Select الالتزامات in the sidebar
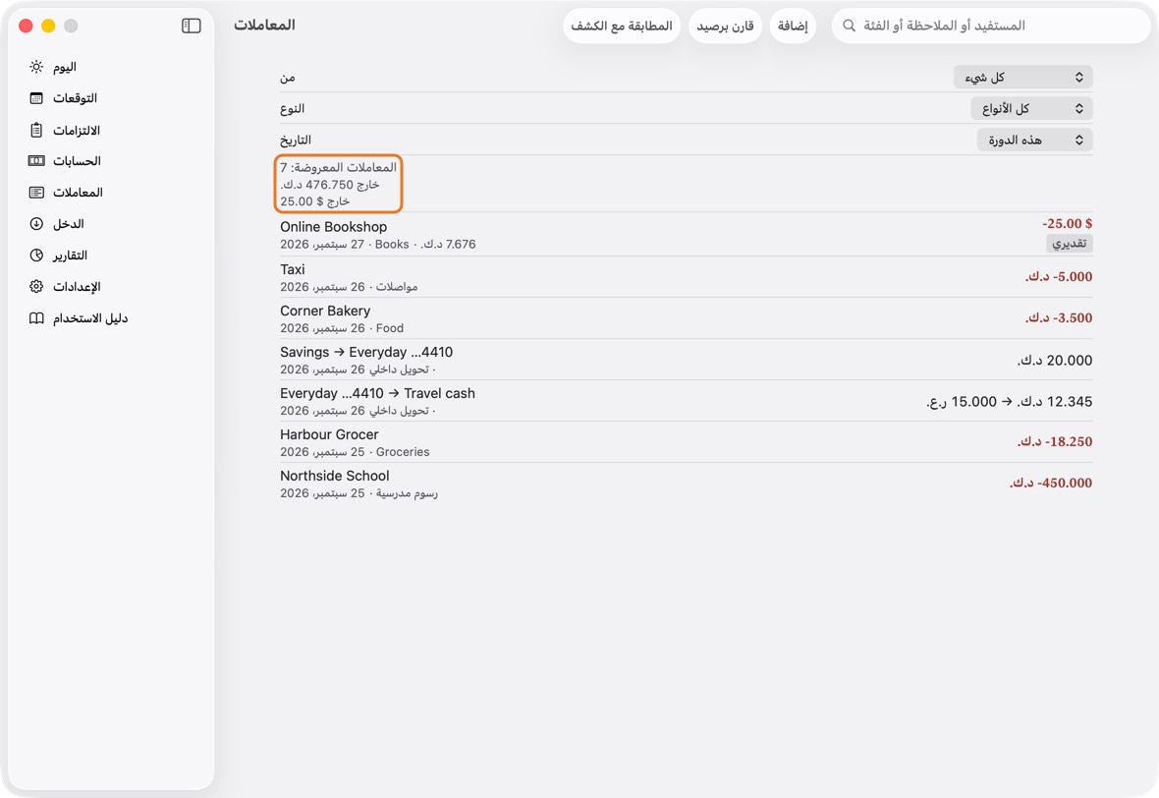The image size is (1159, 798). coord(111,130)
